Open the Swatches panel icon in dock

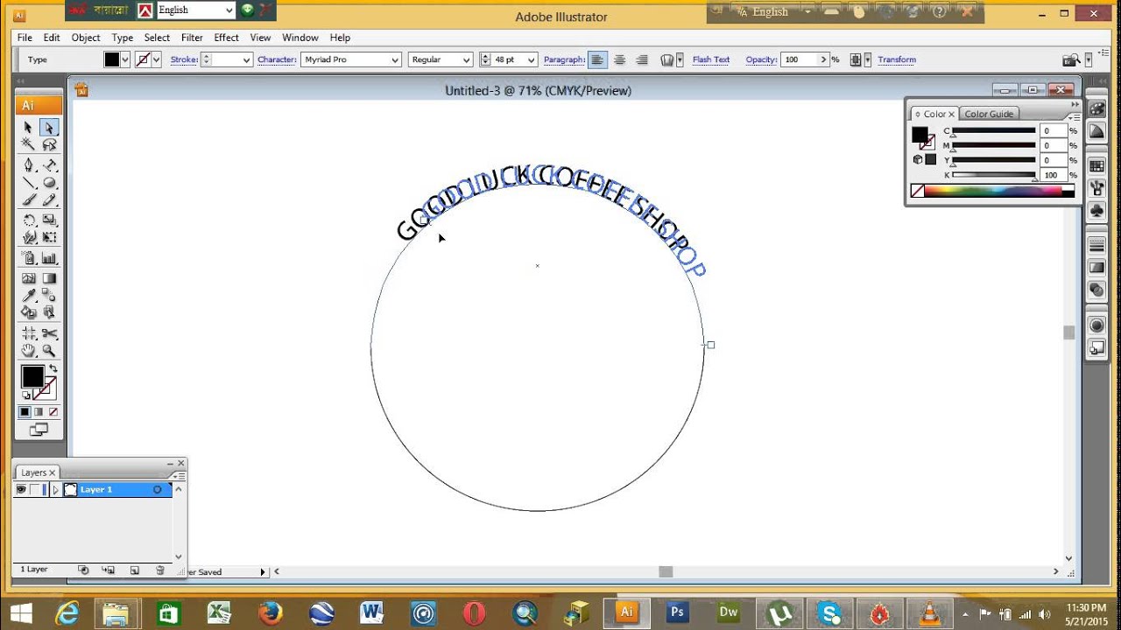1096,166
